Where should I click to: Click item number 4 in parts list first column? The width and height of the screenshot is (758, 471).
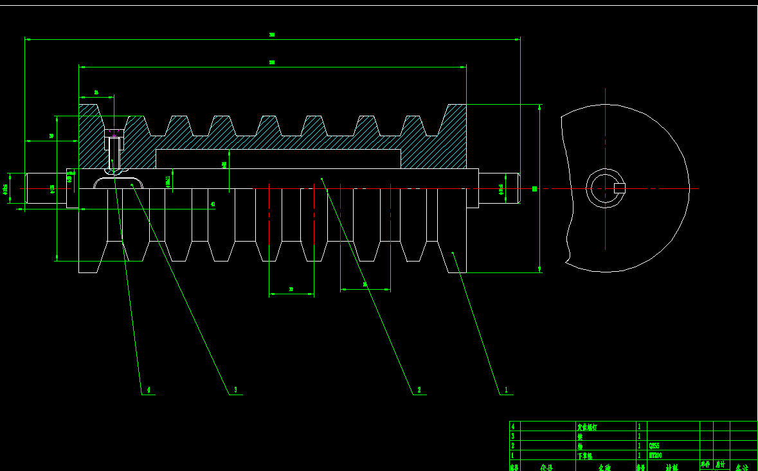(513, 427)
